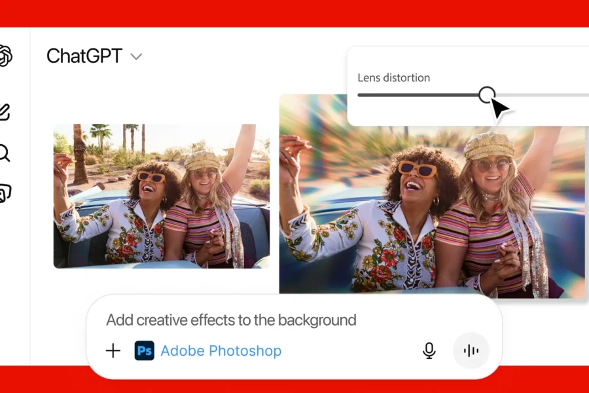Click the Lens distortion label
Image resolution: width=589 pixels, height=393 pixels.
(x=393, y=77)
